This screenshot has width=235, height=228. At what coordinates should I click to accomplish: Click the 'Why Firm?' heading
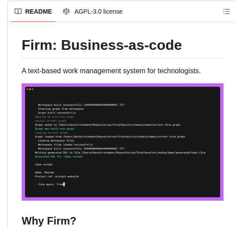(x=49, y=221)
